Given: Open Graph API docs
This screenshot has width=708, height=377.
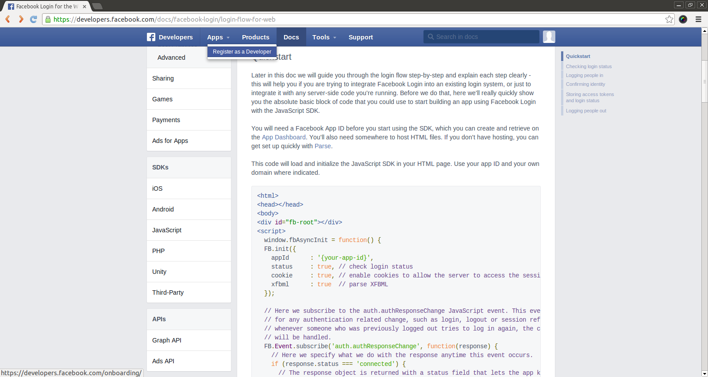Looking at the screenshot, I should 189,340.
